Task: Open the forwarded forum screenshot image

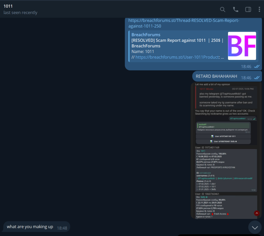Action: coord(226,150)
